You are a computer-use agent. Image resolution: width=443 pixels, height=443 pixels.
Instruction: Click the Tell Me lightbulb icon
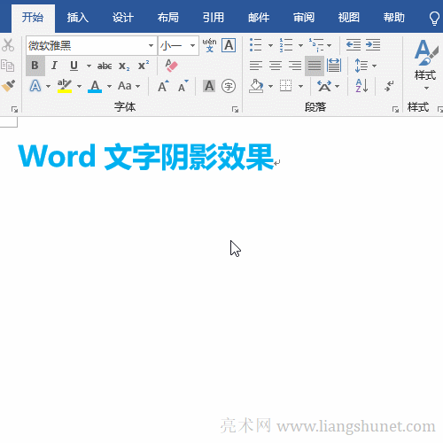click(x=434, y=19)
